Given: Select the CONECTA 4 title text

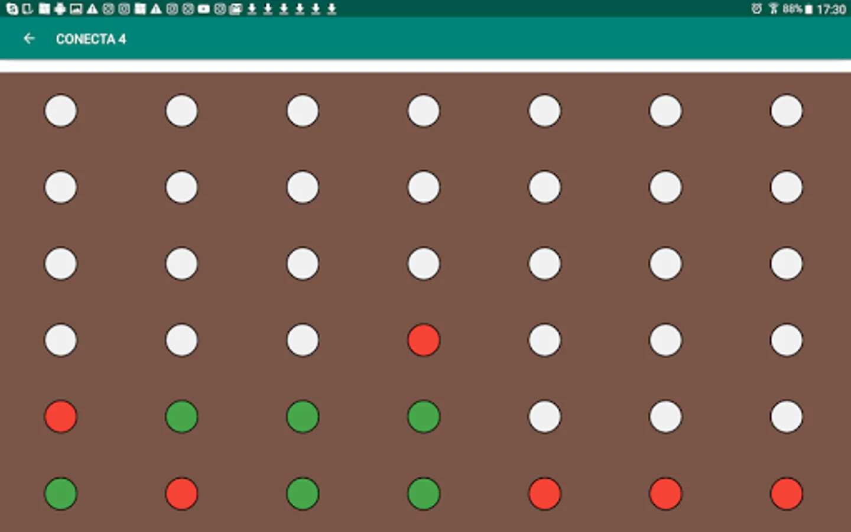Looking at the screenshot, I should click(x=92, y=39).
